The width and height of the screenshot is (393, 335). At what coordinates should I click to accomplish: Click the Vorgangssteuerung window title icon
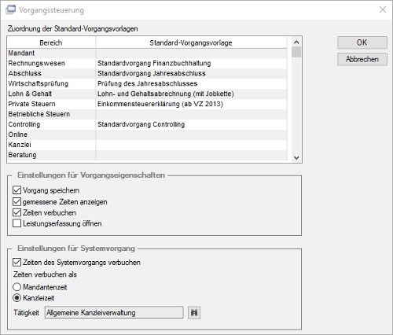click(x=10, y=10)
